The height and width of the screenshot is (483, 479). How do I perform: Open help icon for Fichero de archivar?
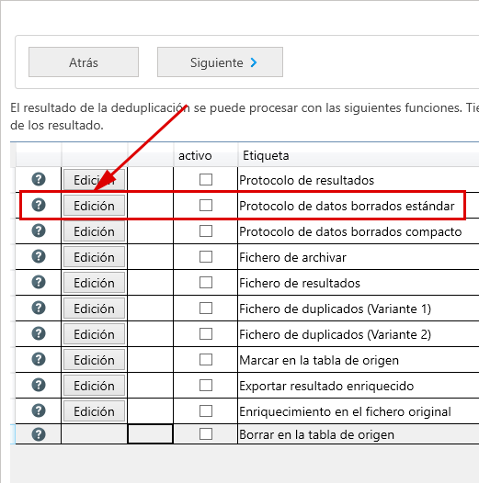pos(39,256)
